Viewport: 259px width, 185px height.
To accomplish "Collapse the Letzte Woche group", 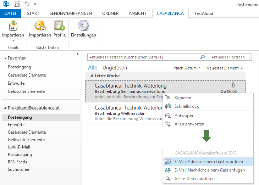I will 92,76.
